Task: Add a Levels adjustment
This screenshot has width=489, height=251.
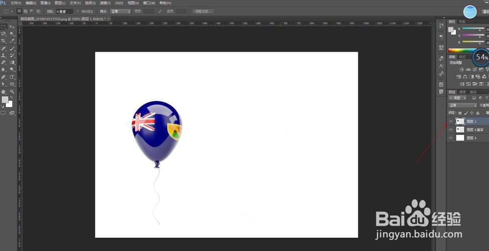Action: pos(468,69)
